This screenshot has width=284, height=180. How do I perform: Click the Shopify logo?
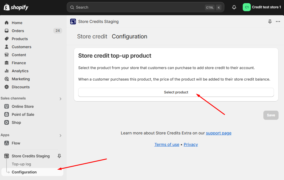pyautogui.click(x=16, y=7)
